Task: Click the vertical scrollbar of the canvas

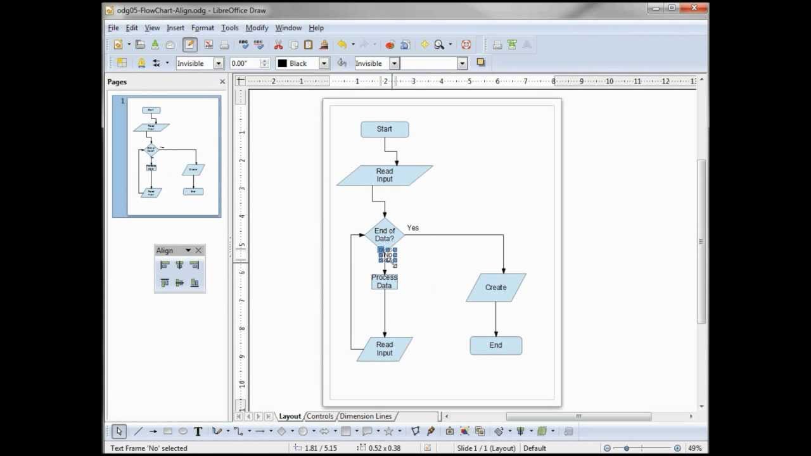Action: point(701,241)
